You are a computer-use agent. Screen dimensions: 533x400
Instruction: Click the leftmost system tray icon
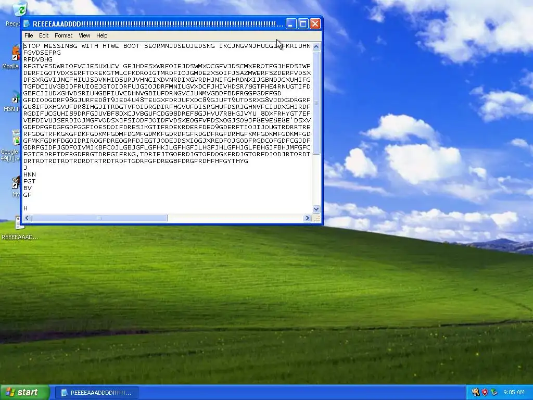[x=475, y=392]
